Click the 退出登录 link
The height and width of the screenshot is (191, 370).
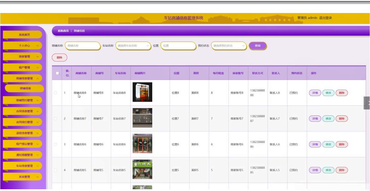click(325, 18)
